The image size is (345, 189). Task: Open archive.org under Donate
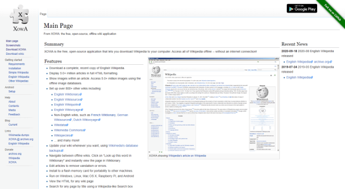click(15, 154)
